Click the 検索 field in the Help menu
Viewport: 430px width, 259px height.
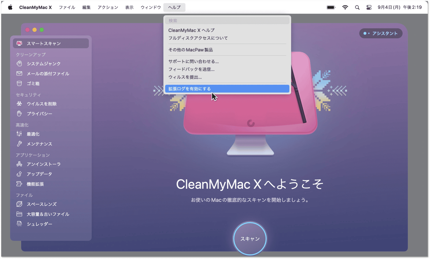[227, 21]
